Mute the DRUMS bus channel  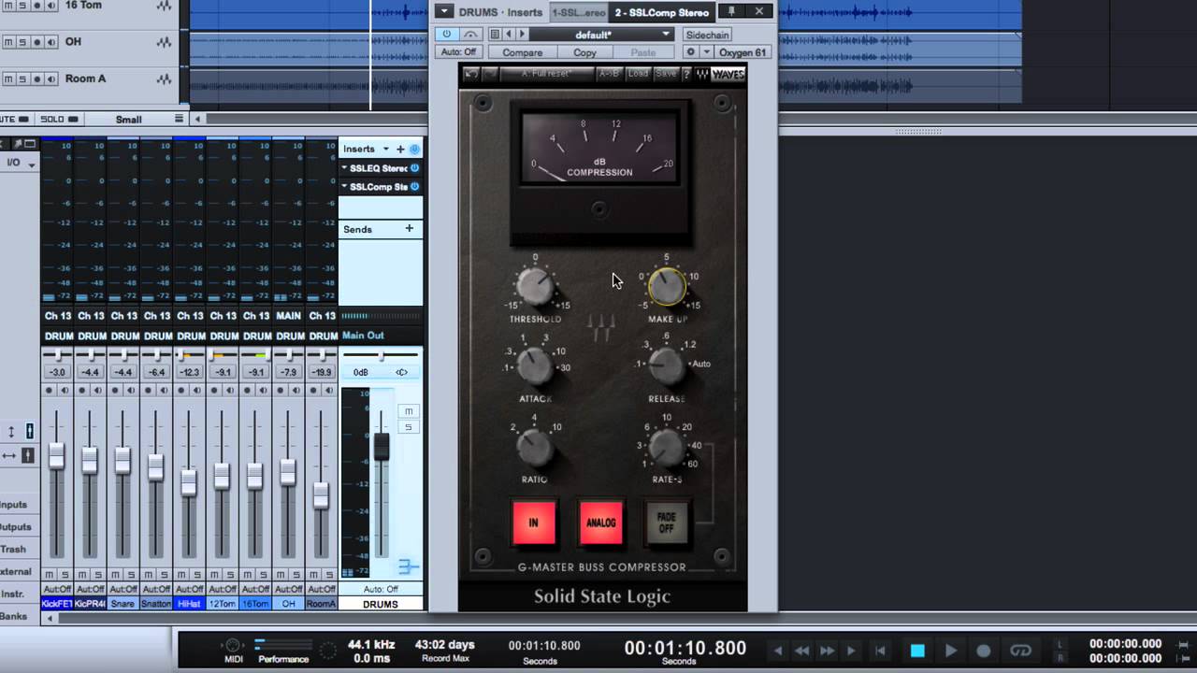pyautogui.click(x=408, y=411)
